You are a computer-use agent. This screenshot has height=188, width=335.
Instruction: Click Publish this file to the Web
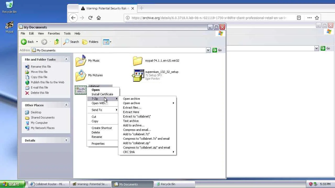click(x=47, y=82)
